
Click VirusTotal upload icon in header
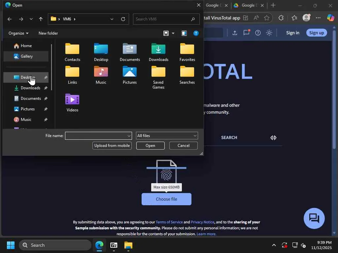[235, 33]
